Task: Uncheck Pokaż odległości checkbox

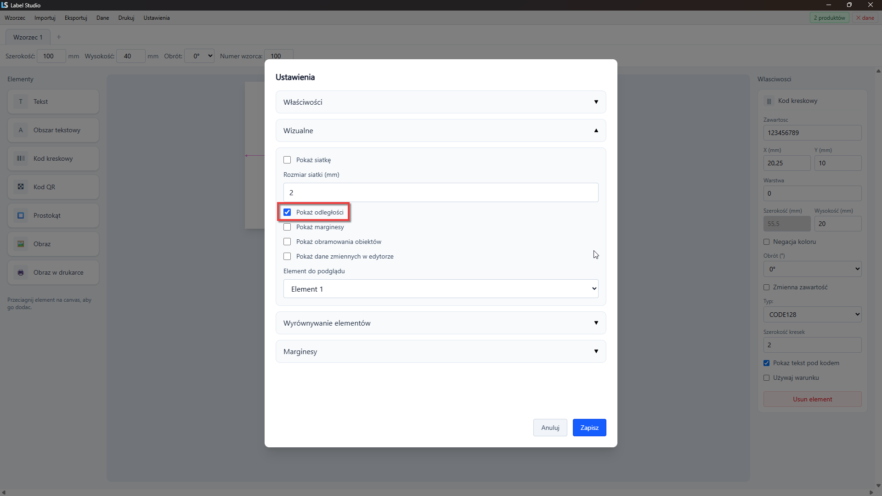Action: pos(287,212)
